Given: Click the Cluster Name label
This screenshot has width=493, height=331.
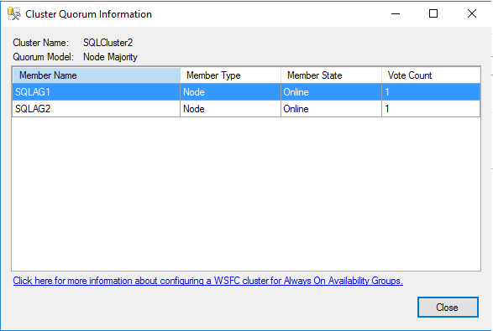Looking at the screenshot, I should pos(40,43).
